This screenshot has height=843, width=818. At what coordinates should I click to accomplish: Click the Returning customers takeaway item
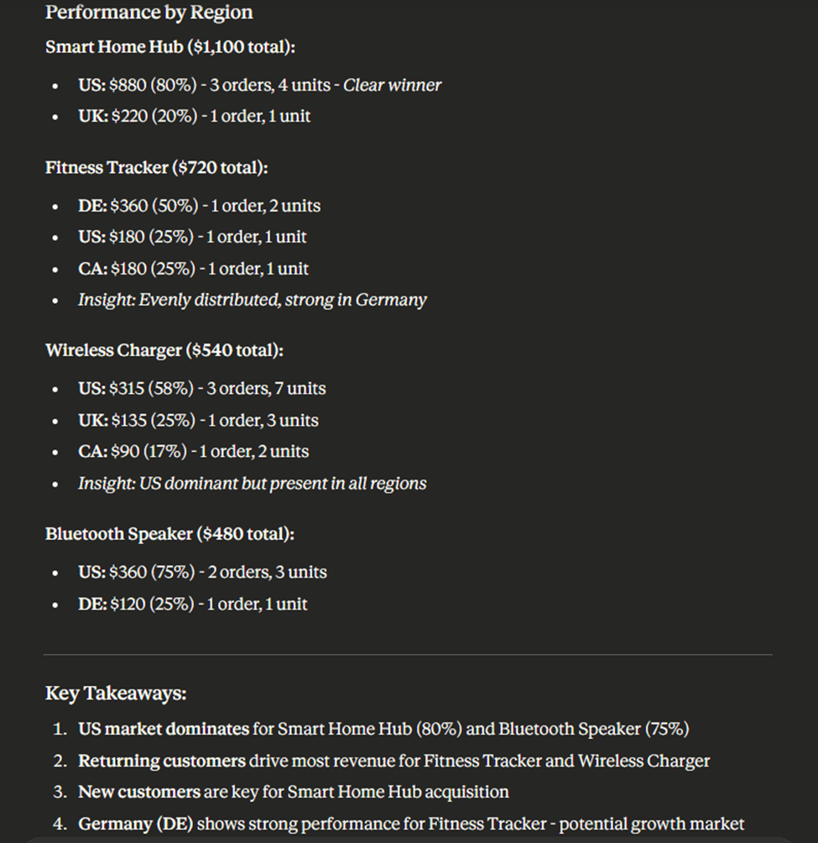393,762
